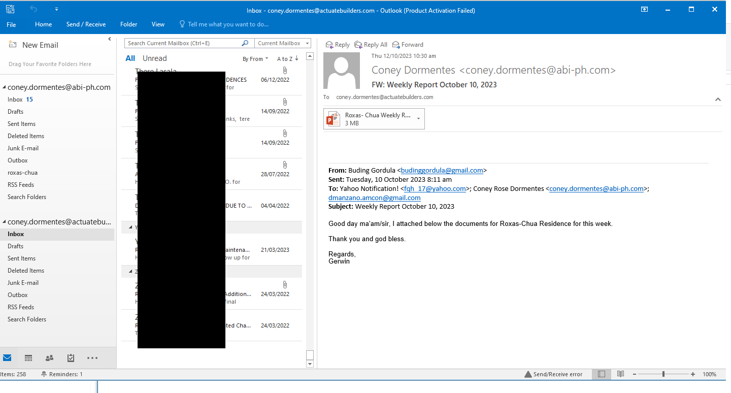
Task: Open the budinggordula@gmail.com link
Action: (442, 171)
